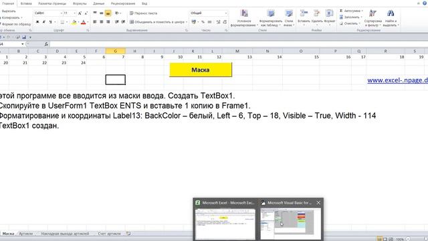This screenshot has height=241, width=428.
Task: Click the save floppy disk icon
Action: [x=24, y=37]
